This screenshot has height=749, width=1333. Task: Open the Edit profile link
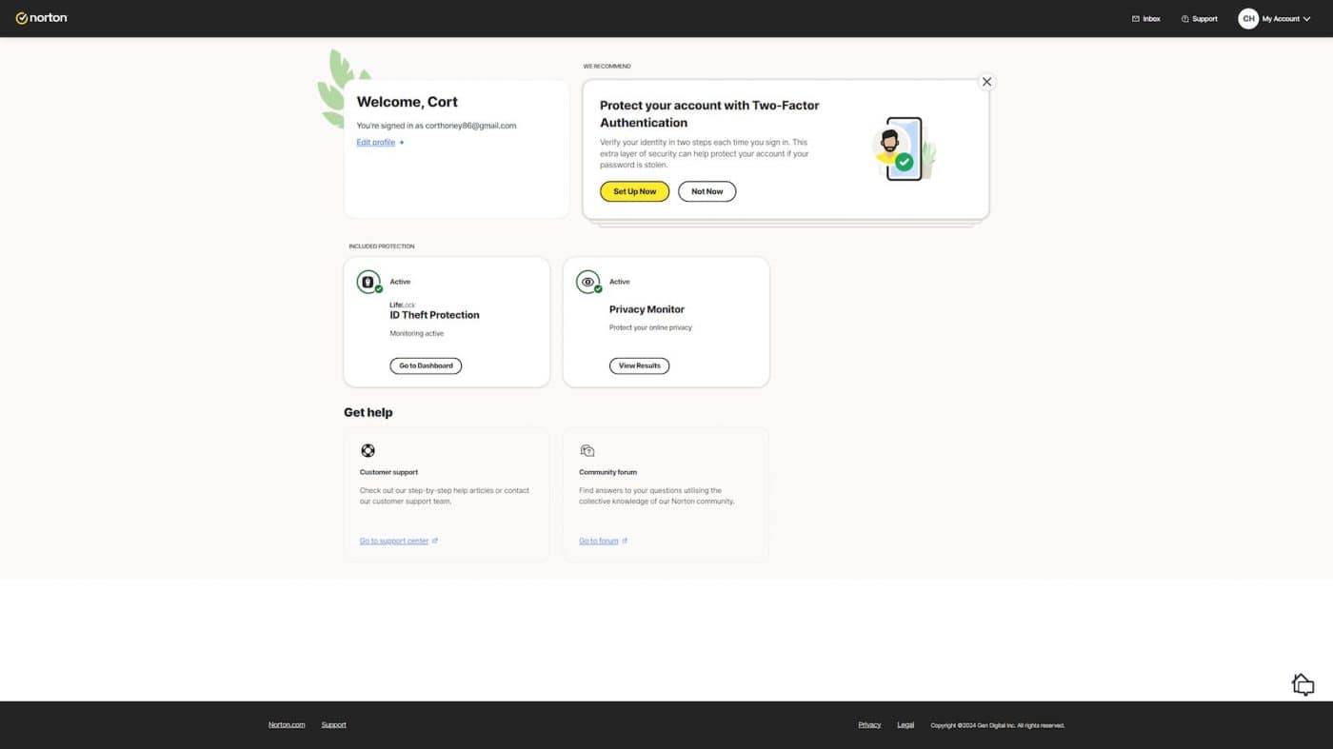(x=375, y=142)
